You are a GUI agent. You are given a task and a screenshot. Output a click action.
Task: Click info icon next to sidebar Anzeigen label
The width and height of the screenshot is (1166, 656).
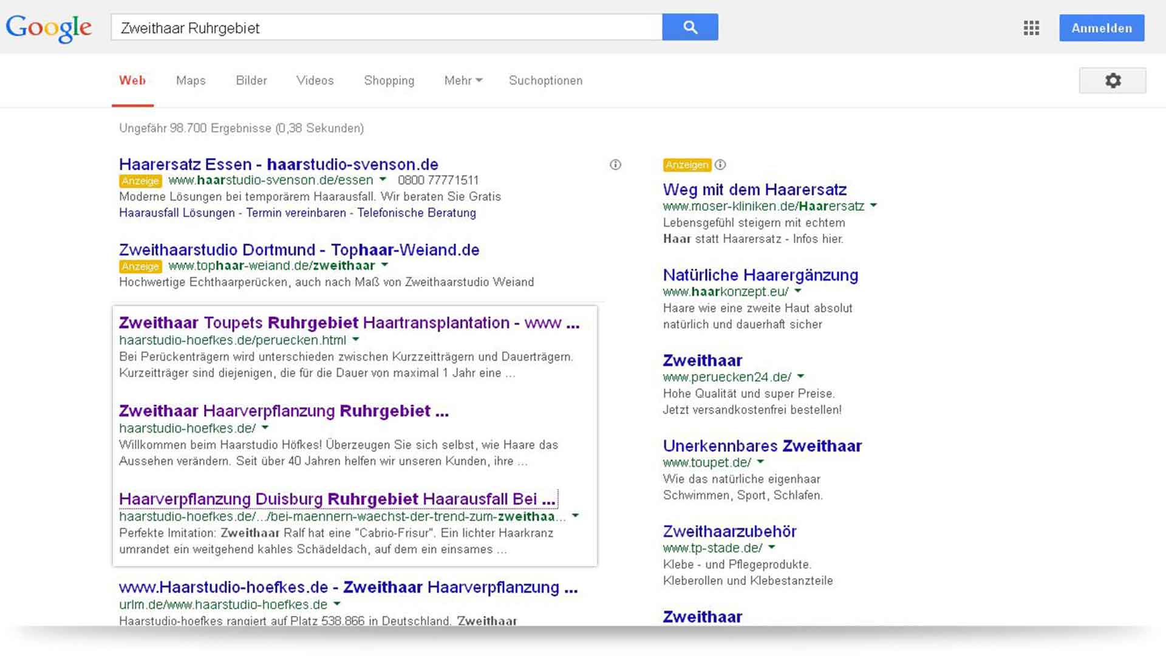pyautogui.click(x=720, y=165)
